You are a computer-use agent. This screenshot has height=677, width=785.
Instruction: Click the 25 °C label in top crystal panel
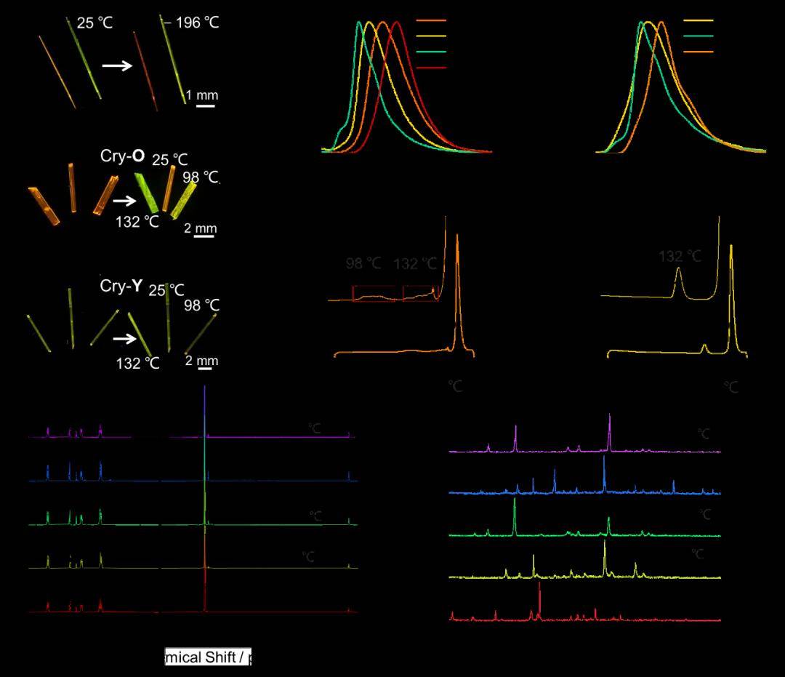94,23
